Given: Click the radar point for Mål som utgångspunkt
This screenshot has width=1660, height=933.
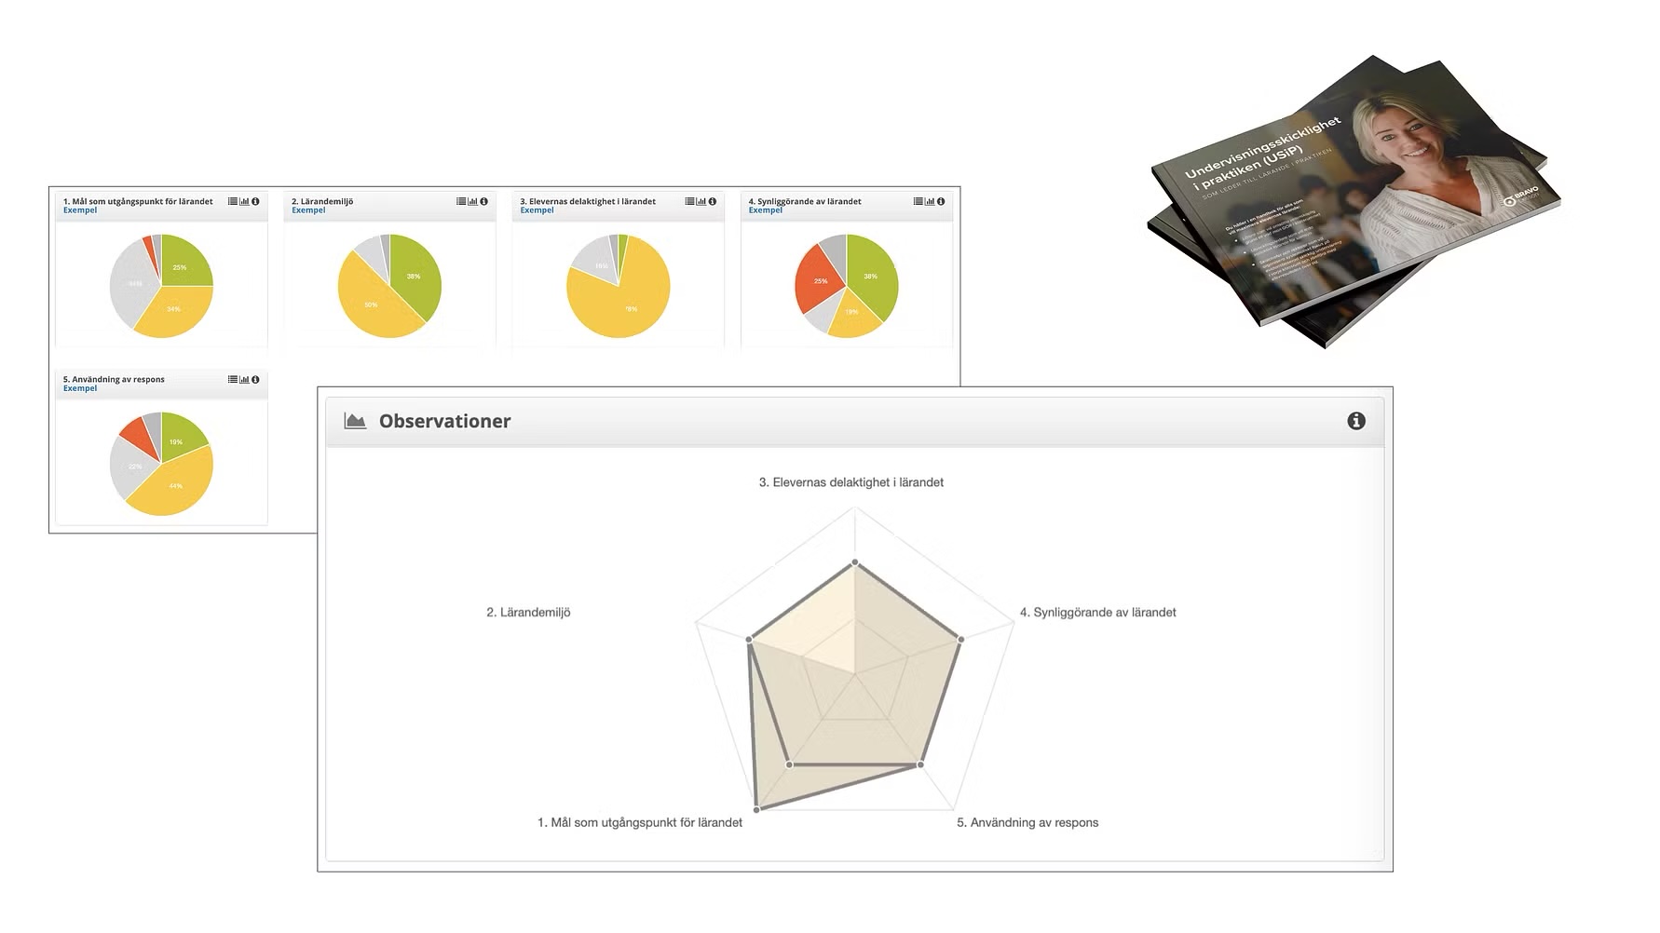Looking at the screenshot, I should 756,809.
